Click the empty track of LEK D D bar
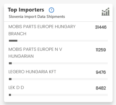This screenshot has height=105, width=116. pos(59,95)
